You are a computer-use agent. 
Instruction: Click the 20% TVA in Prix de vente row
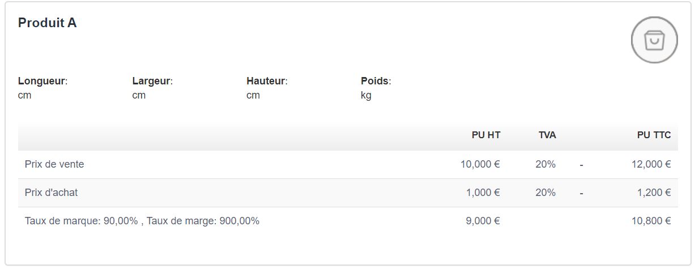(x=545, y=164)
